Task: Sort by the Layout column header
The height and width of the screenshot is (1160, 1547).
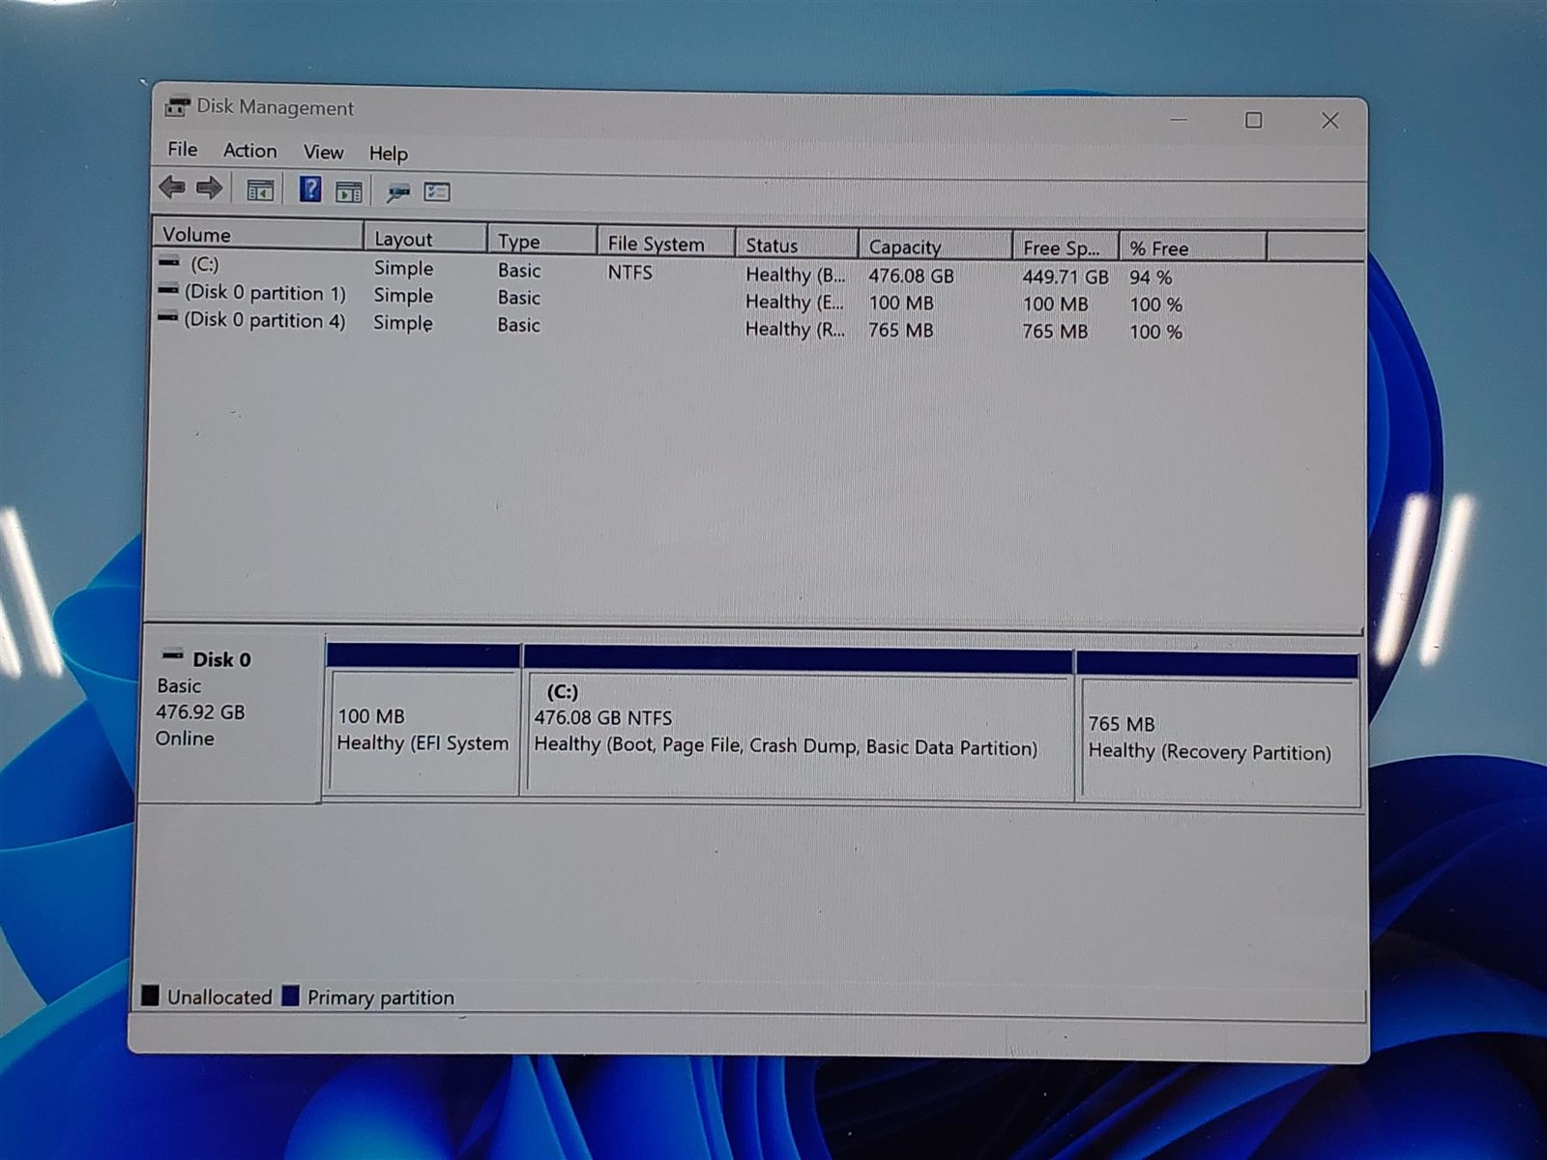Action: point(425,238)
